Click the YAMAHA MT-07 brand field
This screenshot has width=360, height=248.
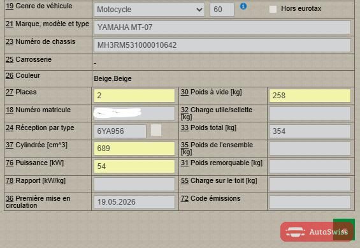coord(222,27)
